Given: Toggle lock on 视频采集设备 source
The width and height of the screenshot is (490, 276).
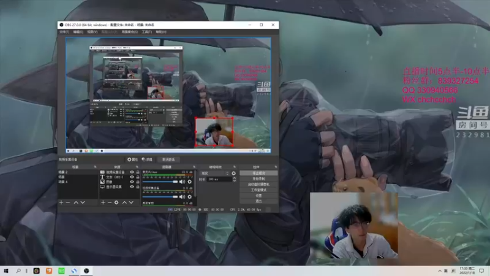Looking at the screenshot, I should [x=137, y=172].
